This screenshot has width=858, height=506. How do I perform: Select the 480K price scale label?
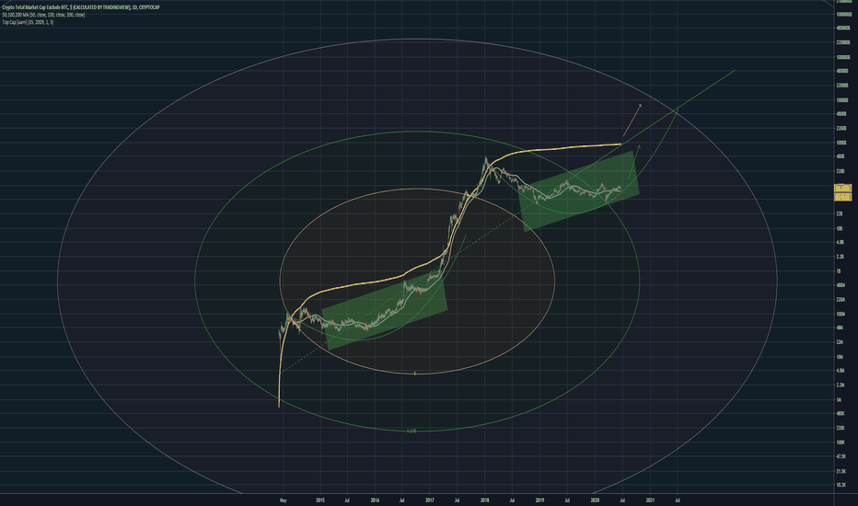[x=841, y=414]
